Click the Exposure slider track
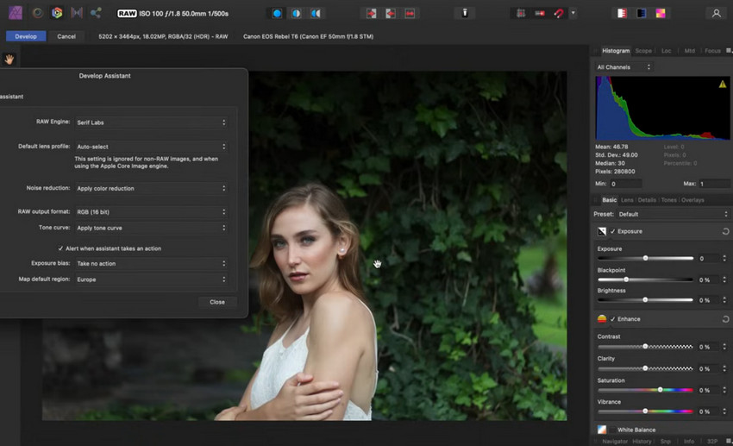Viewport: 733px width, 446px height. pyautogui.click(x=645, y=258)
